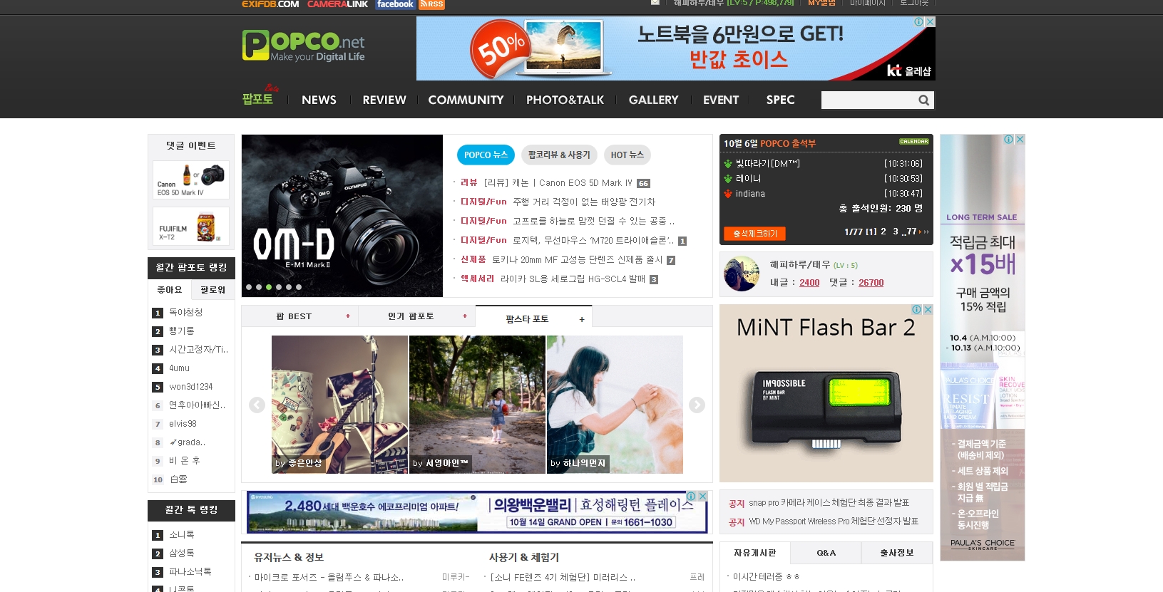Switch to 출사정보 tab

(897, 553)
